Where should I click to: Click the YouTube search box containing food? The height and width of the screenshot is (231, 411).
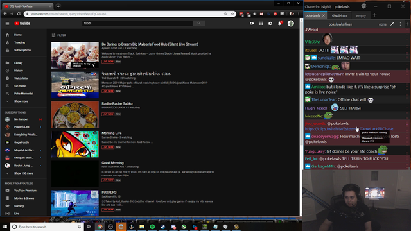(137, 23)
